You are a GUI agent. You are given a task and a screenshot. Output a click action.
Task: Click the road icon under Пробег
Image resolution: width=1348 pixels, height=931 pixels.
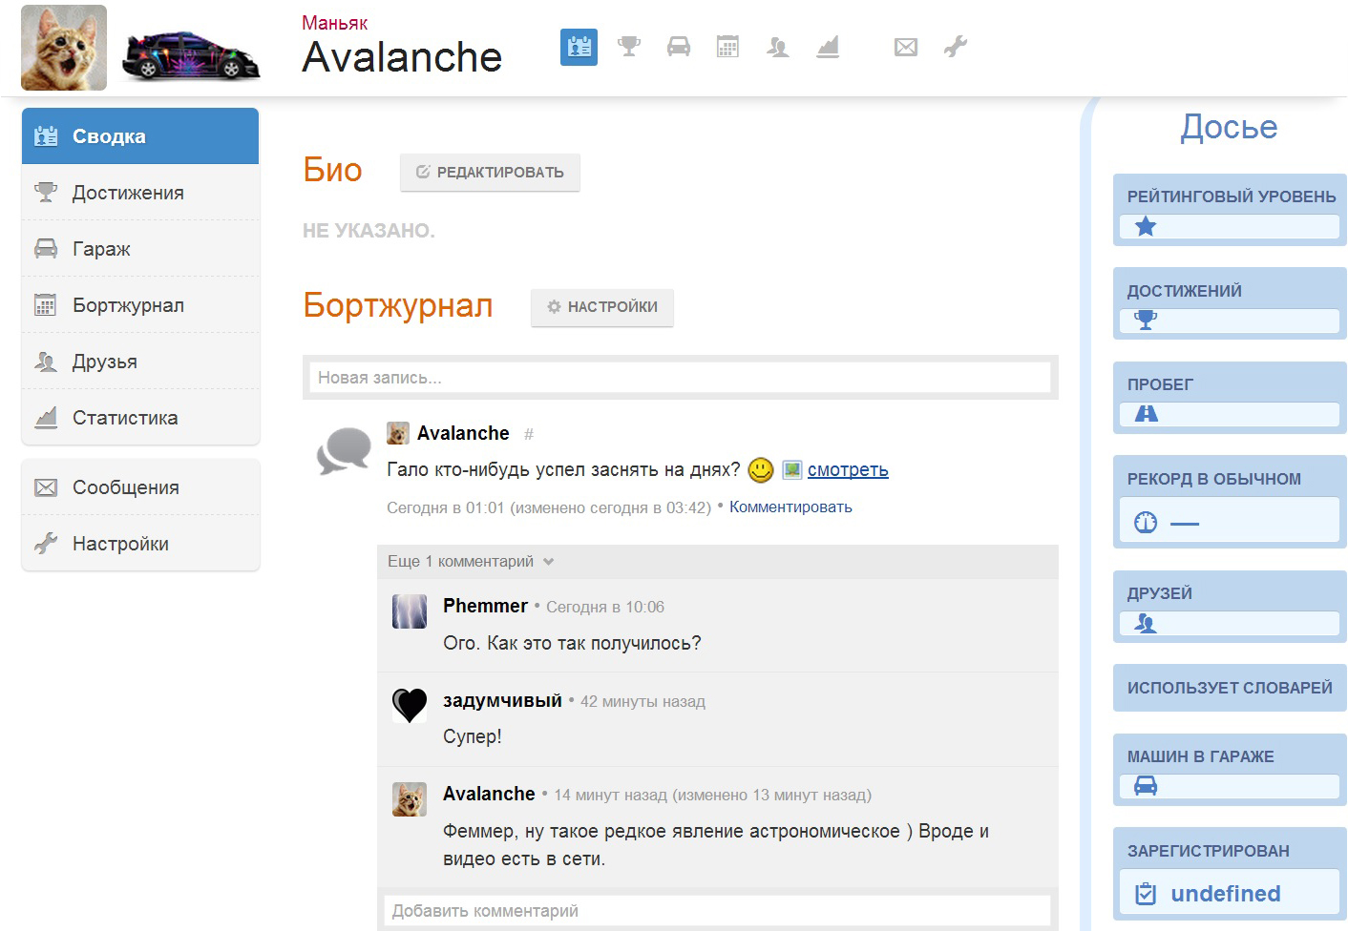[x=1146, y=414]
